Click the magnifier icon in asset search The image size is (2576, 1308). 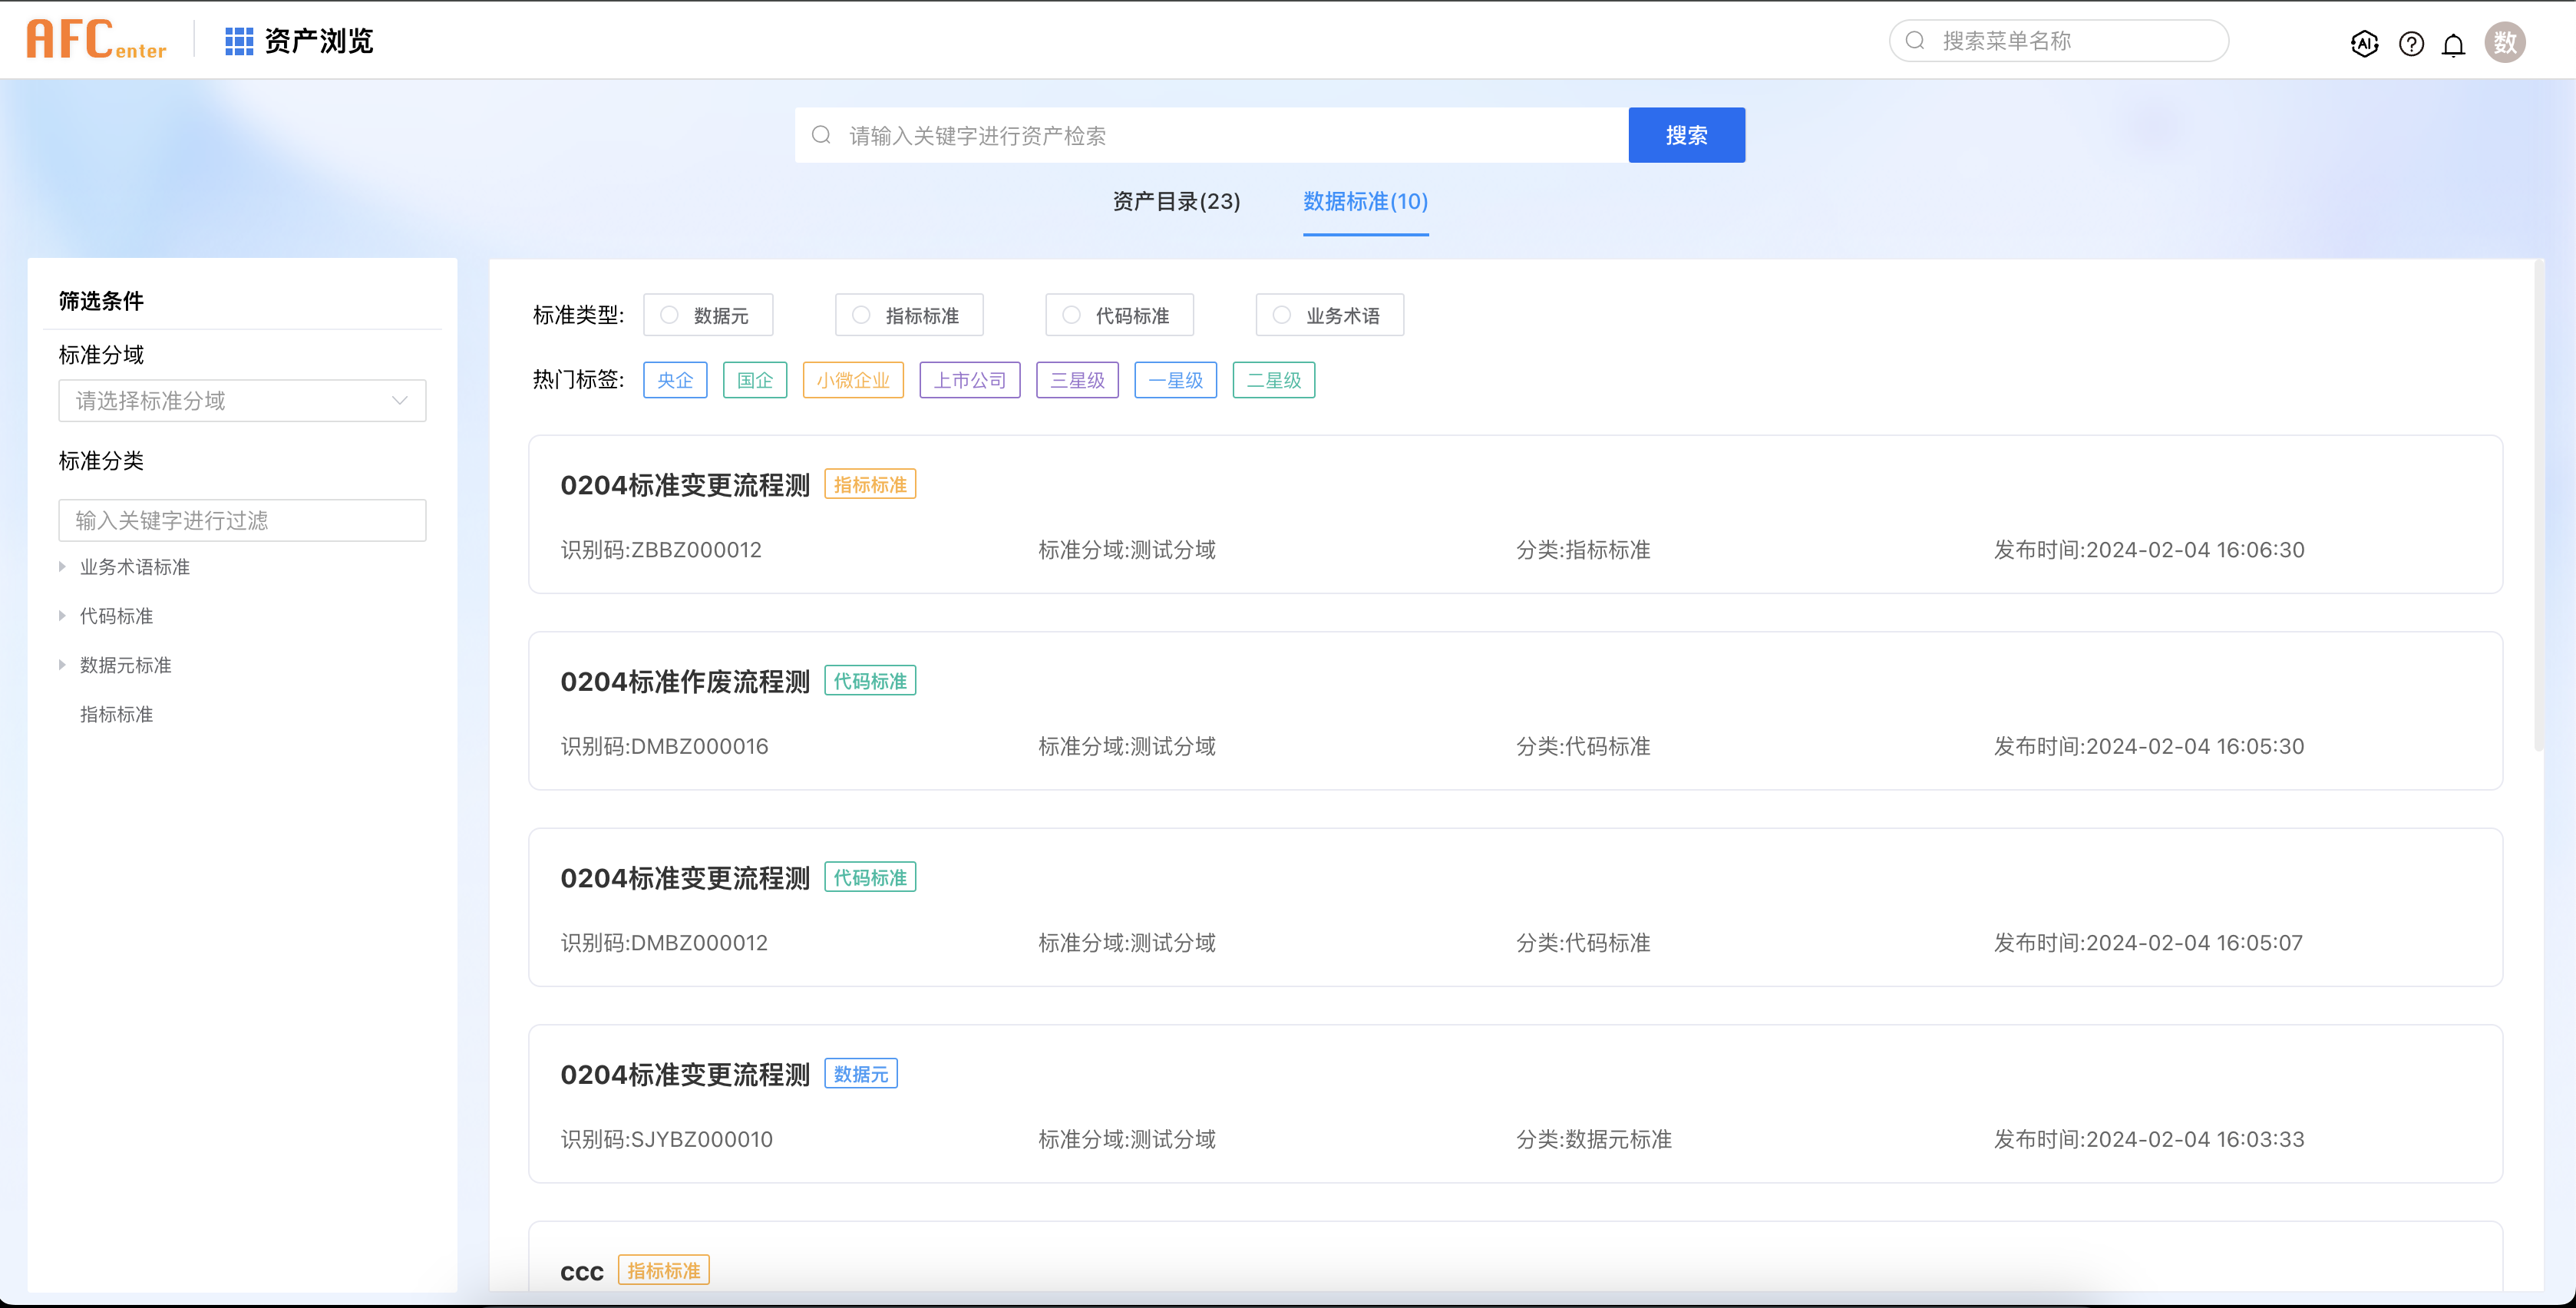click(x=821, y=135)
